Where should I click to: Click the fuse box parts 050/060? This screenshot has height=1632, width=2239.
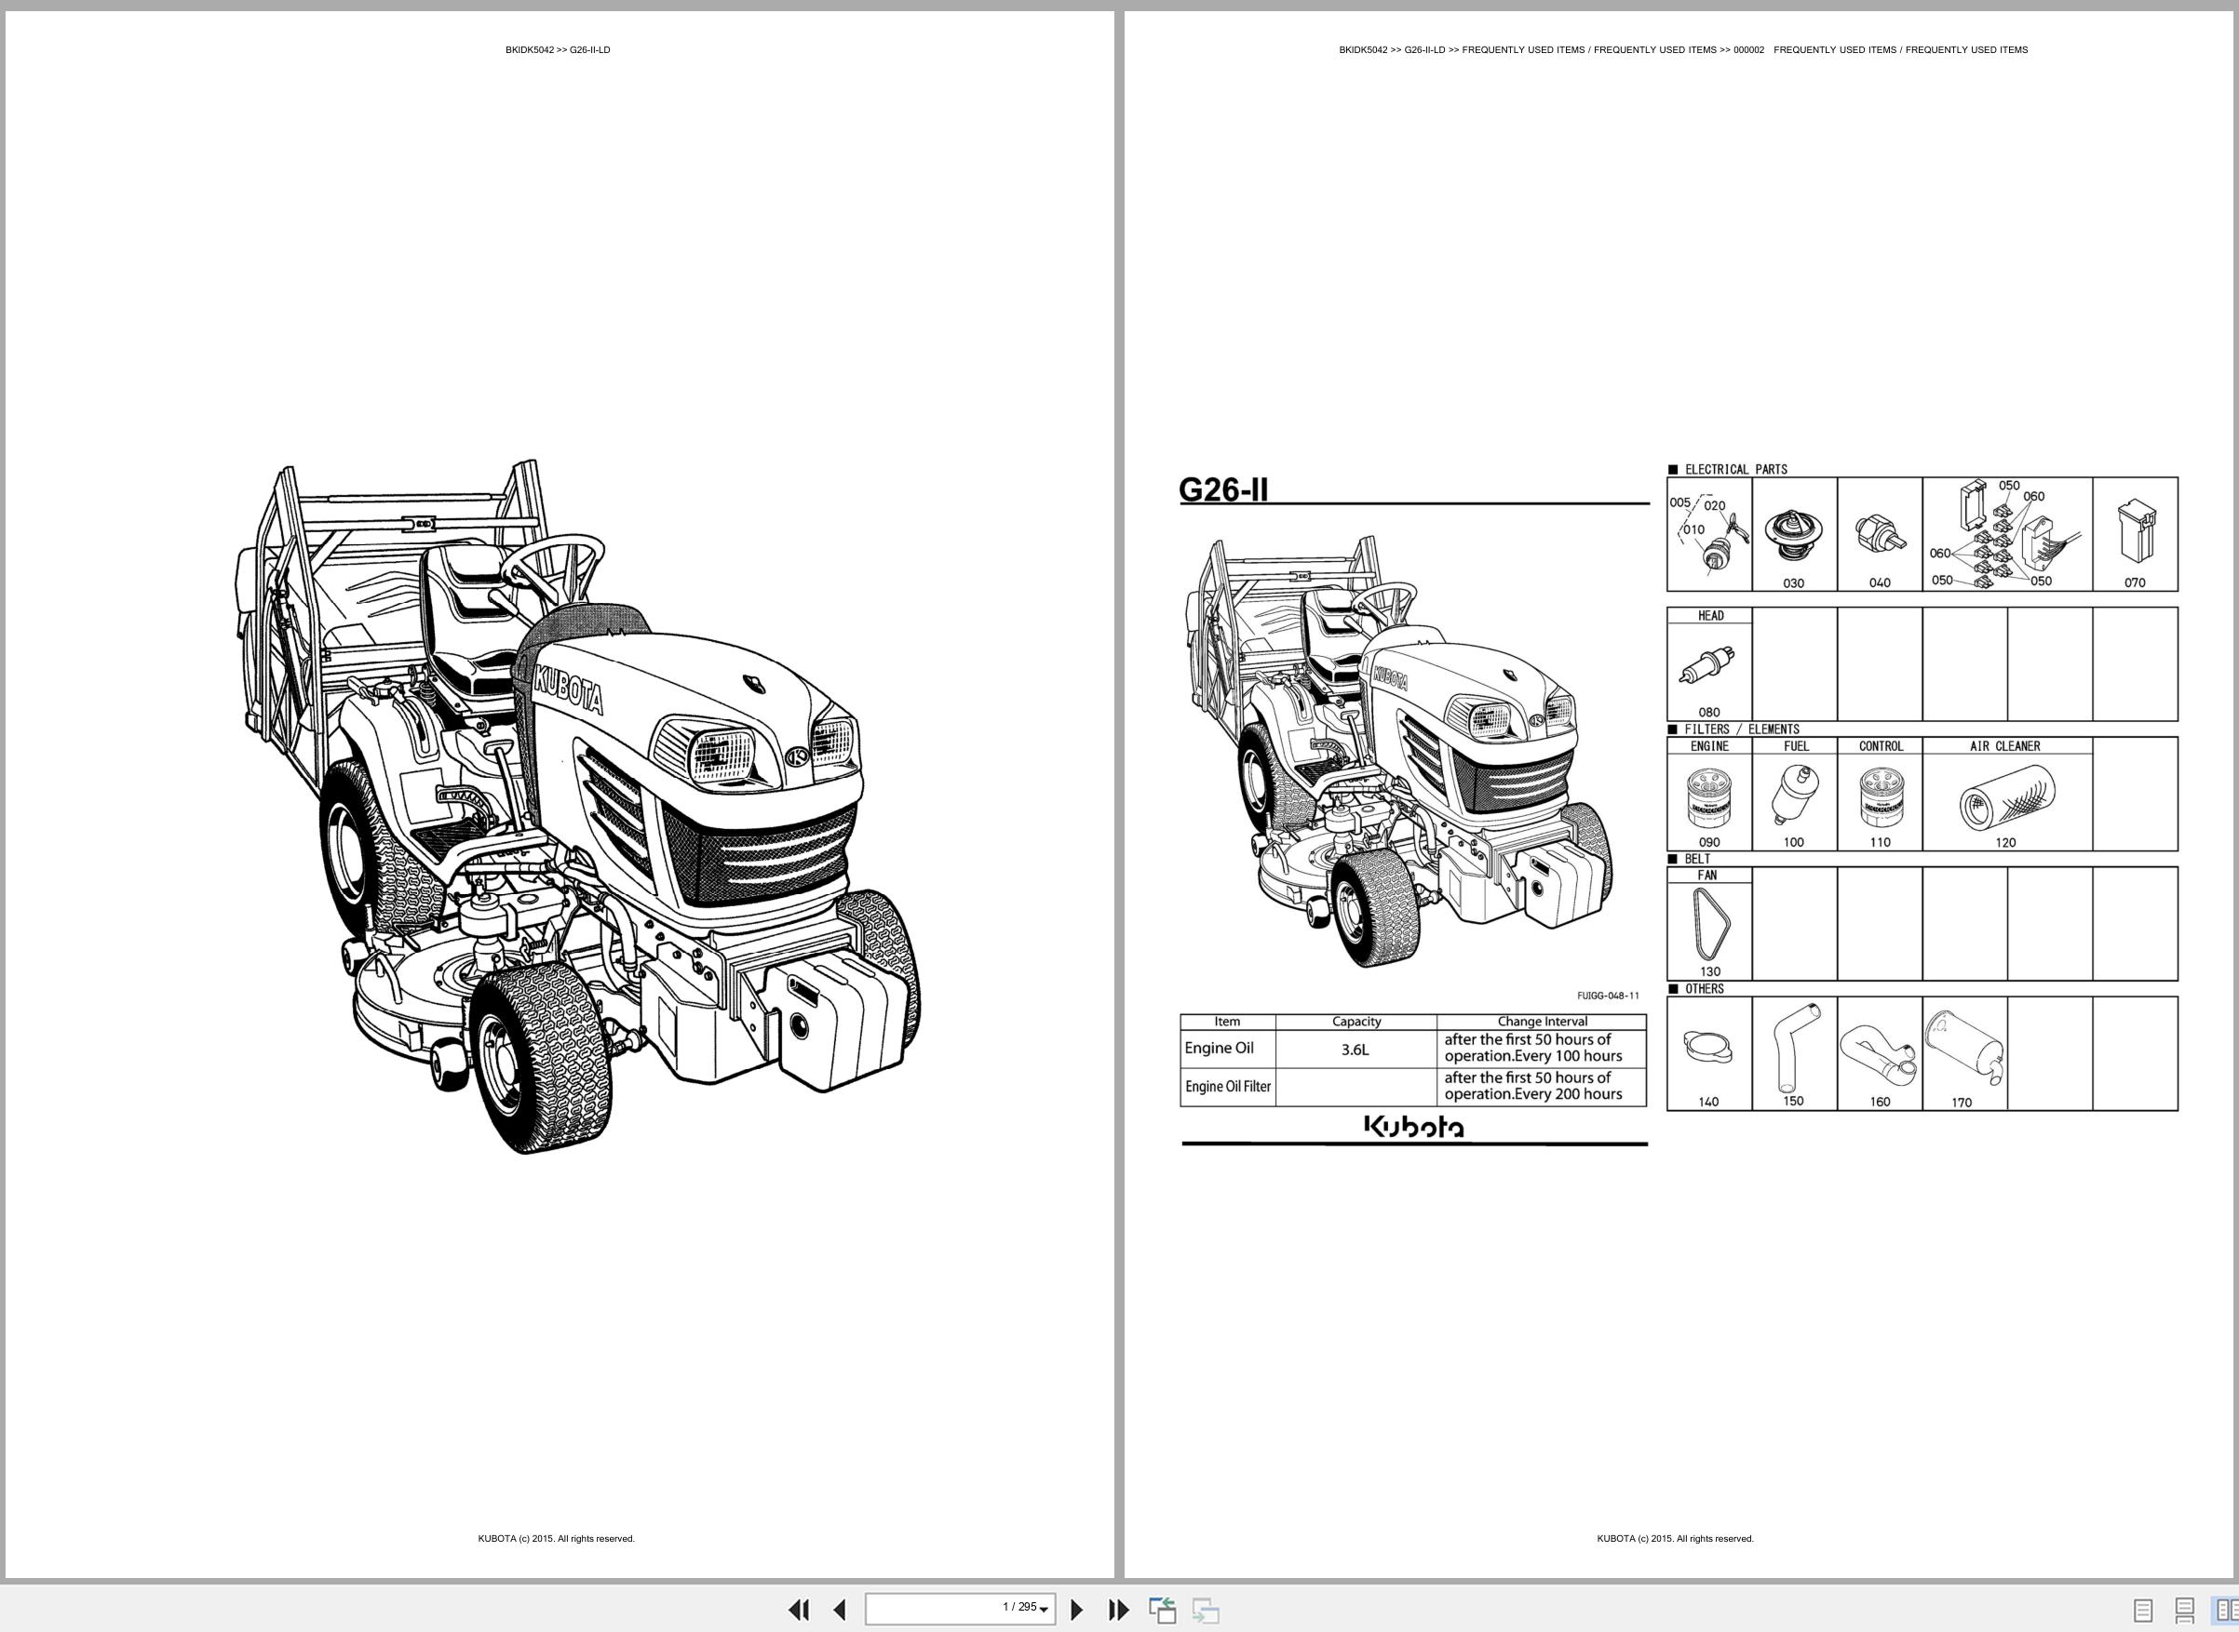(x=2006, y=534)
